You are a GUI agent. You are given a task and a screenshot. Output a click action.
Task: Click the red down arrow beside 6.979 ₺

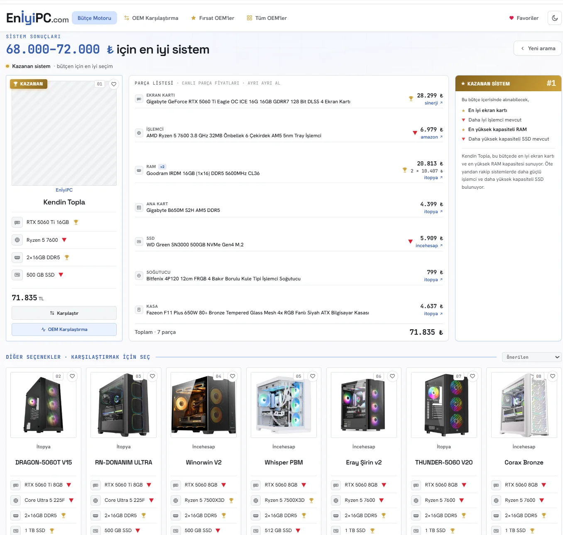click(415, 133)
